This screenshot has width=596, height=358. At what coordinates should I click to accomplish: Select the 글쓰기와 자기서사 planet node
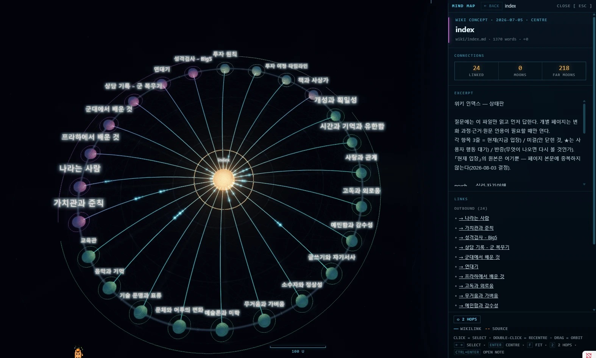[332, 273]
